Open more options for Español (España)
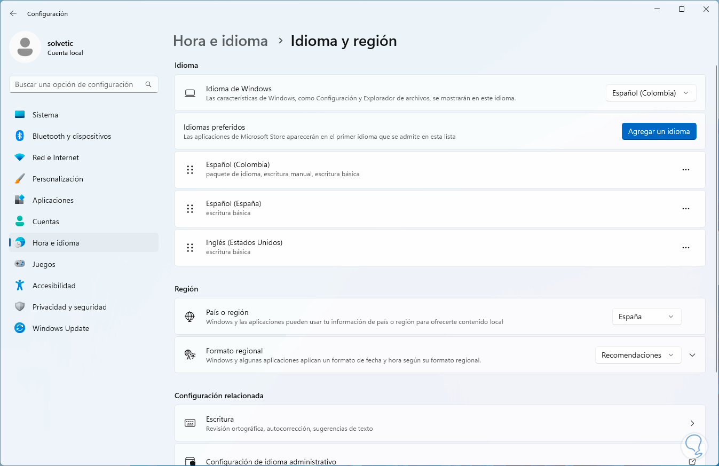The height and width of the screenshot is (466, 719). click(686, 209)
